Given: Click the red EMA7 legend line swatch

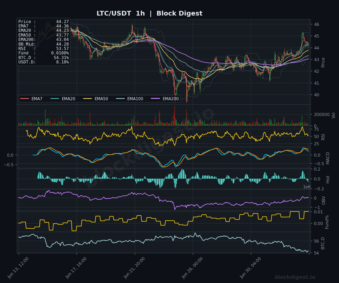Looking at the screenshot, I should pos(25,99).
